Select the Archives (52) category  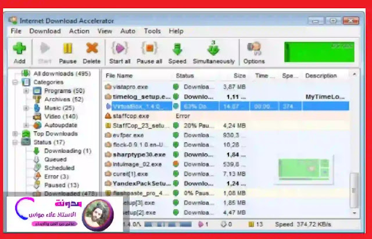64,99
